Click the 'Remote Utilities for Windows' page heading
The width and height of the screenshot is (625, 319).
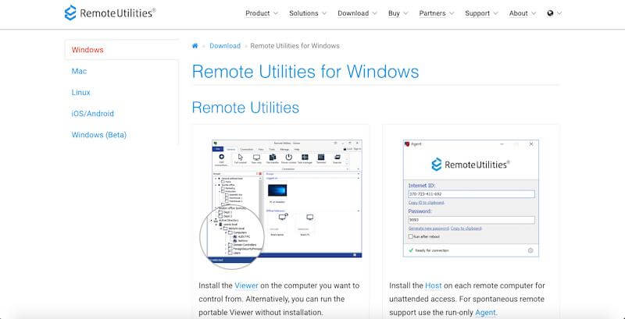point(305,72)
